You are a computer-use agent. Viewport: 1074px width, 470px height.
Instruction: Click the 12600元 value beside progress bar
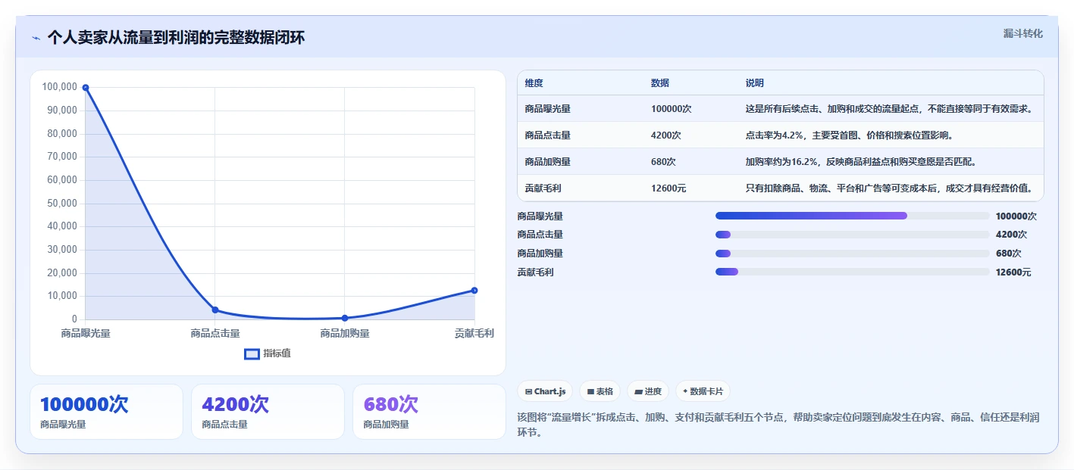click(1013, 272)
